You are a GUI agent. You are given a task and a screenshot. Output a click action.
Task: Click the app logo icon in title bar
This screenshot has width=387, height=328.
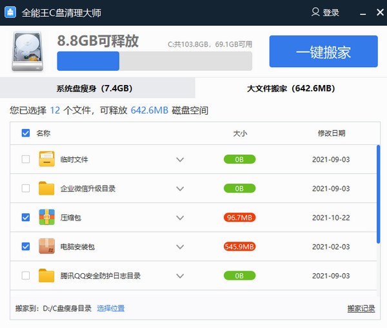[x=10, y=12]
